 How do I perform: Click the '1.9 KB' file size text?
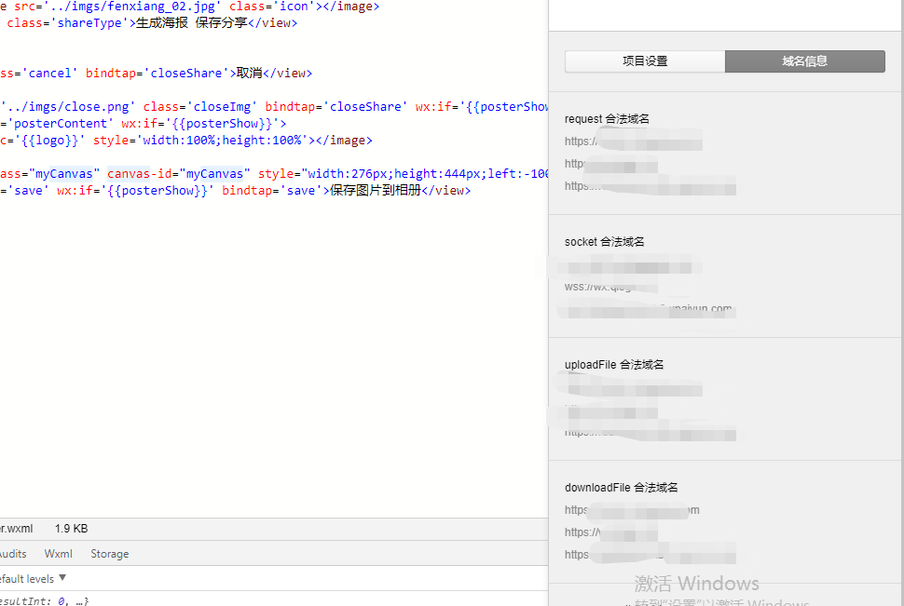72,528
